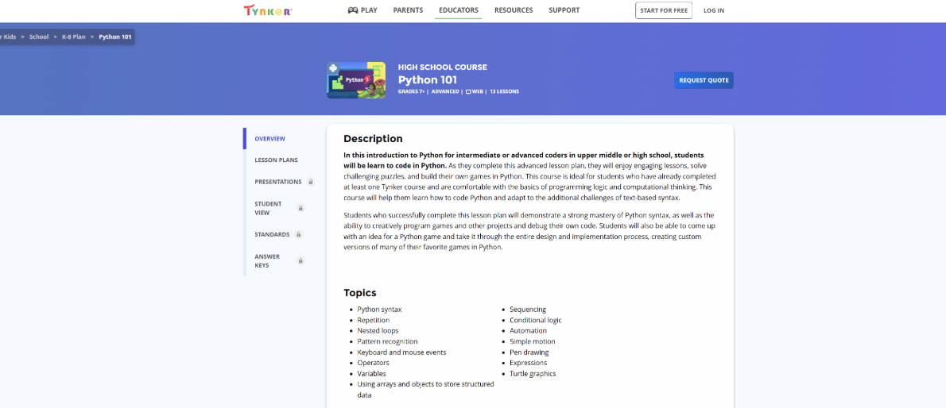The image size is (946, 408).
Task: Click the gamepad icon beside PLAY
Action: click(x=353, y=10)
